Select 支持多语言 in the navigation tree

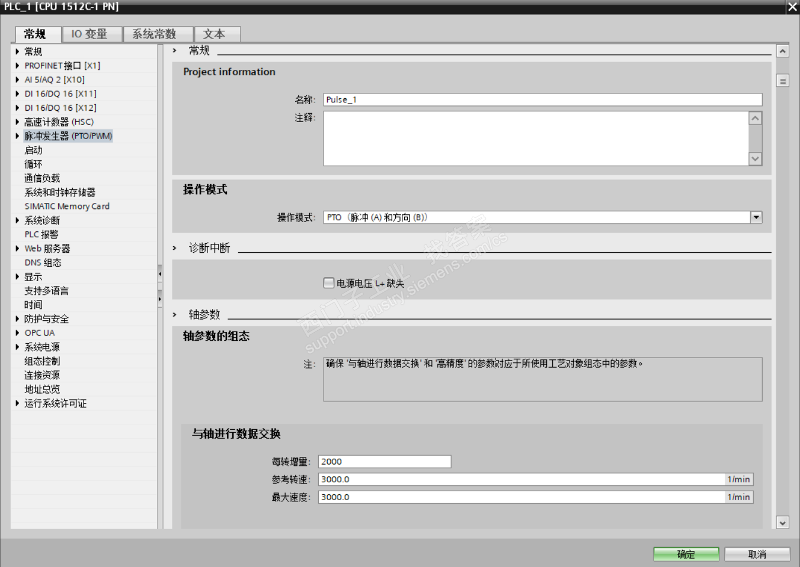(x=46, y=291)
